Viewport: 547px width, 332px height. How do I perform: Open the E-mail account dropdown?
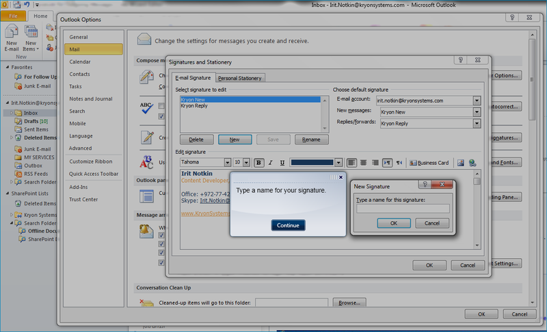tap(477, 101)
